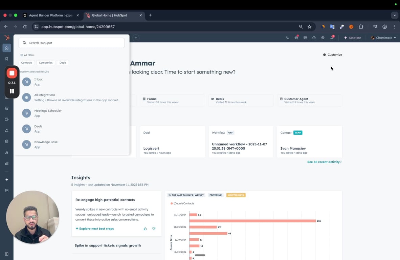Viewport: 400px width, 260px height.
Task: Click the calling phone icon
Action: coord(288,38)
